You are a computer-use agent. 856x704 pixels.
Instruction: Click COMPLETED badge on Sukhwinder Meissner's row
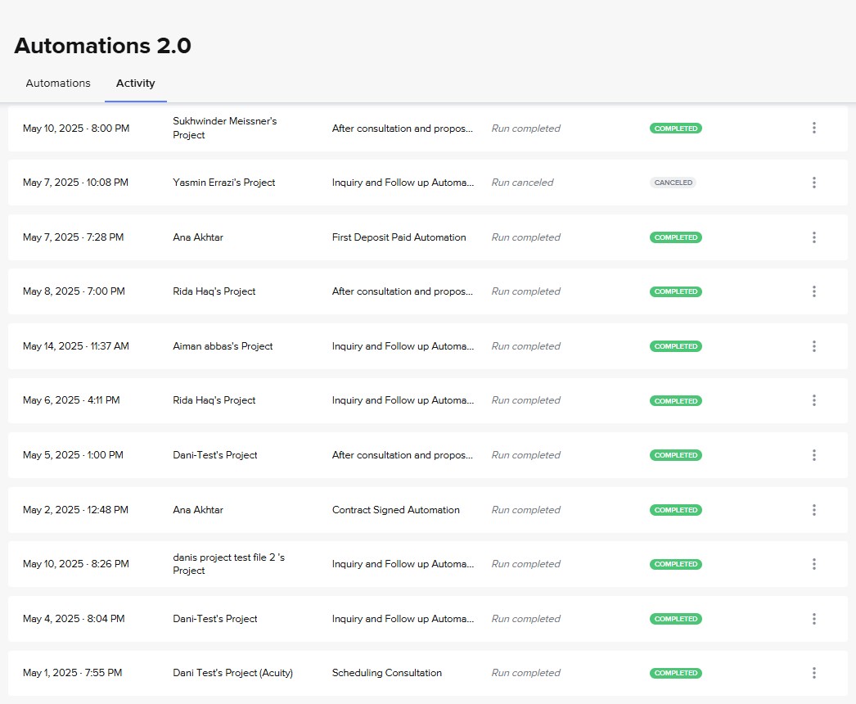click(x=676, y=129)
